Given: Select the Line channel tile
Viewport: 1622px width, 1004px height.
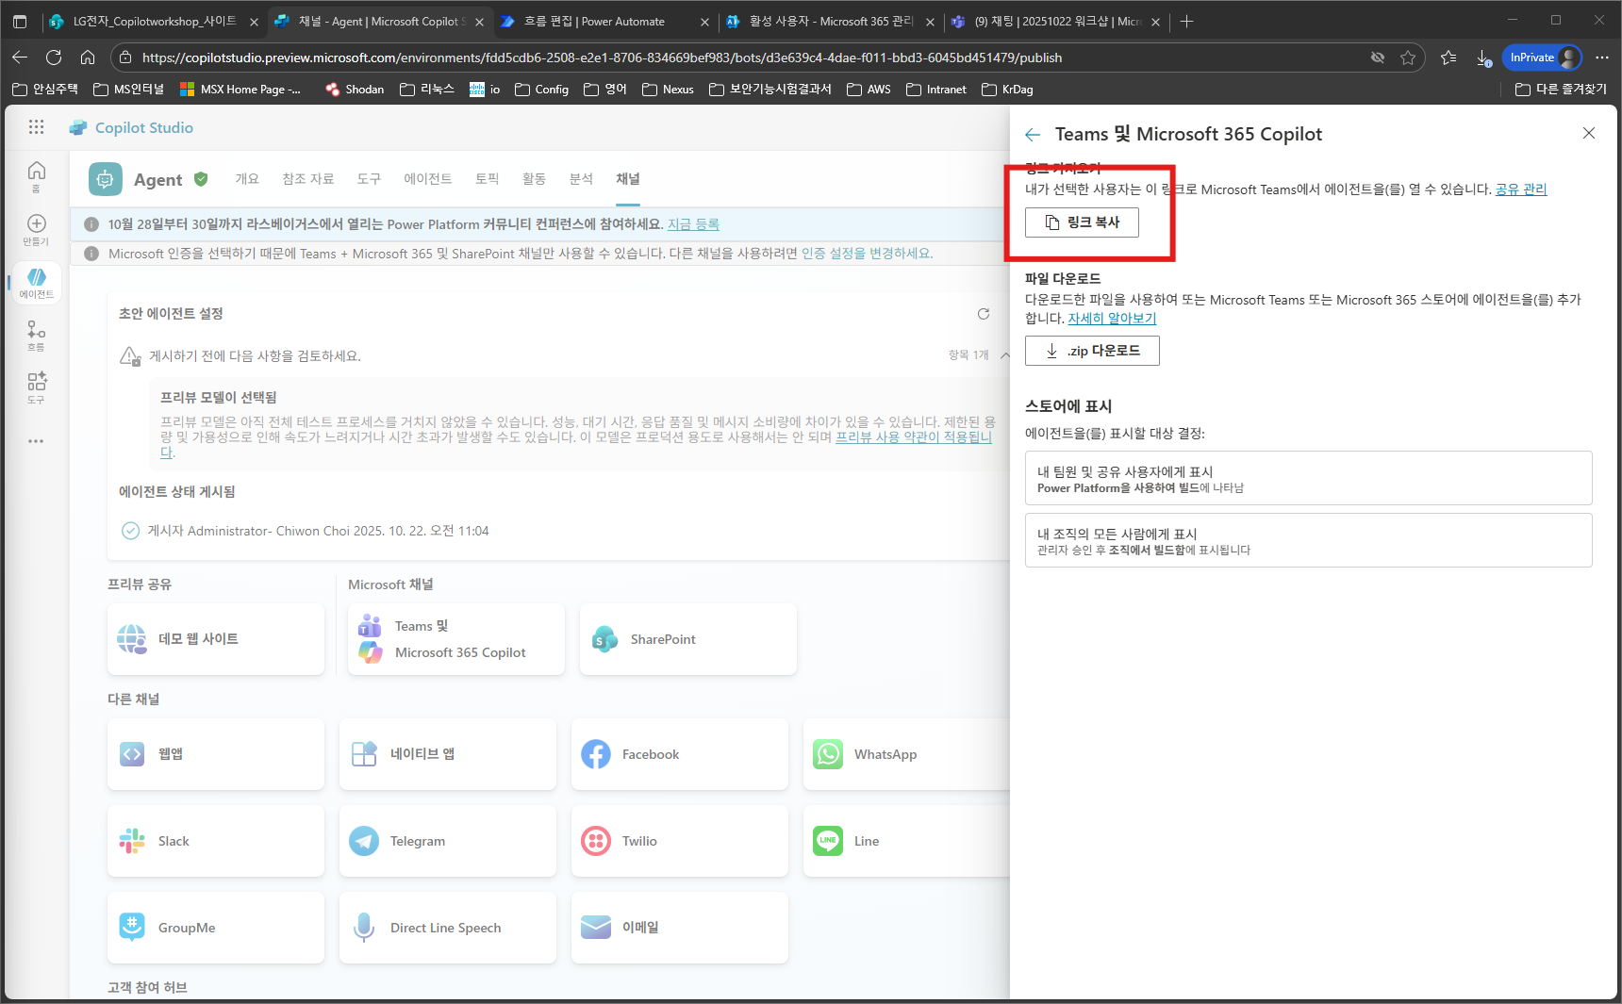Looking at the screenshot, I should pyautogui.click(x=906, y=841).
